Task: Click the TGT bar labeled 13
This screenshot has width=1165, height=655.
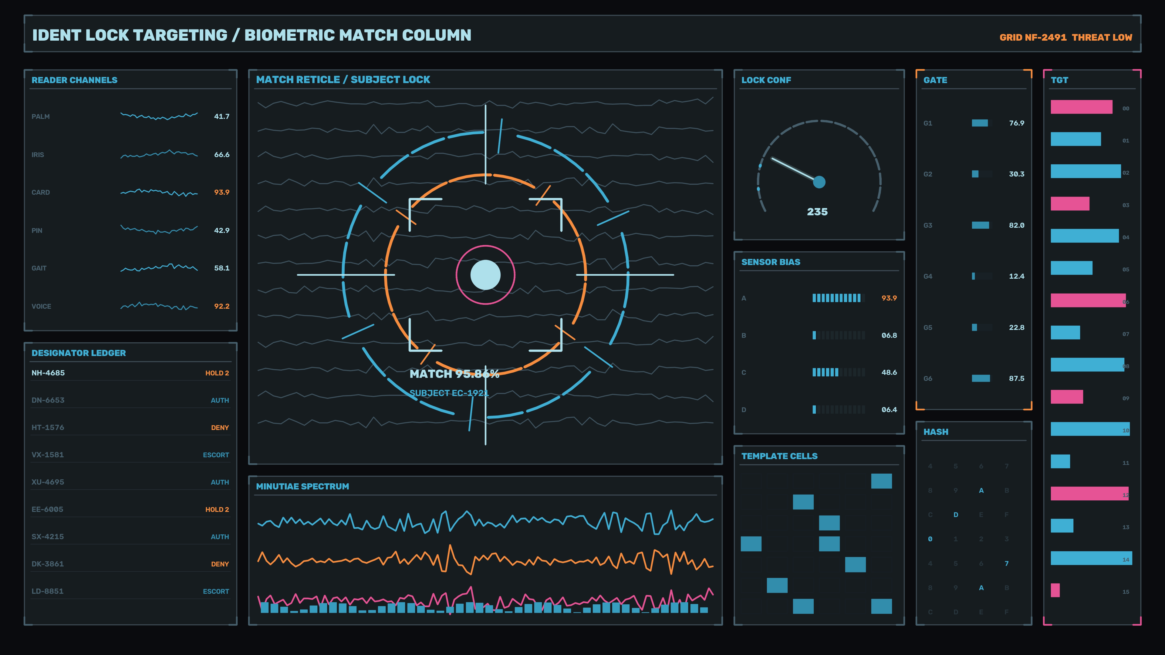Action: [1062, 526]
